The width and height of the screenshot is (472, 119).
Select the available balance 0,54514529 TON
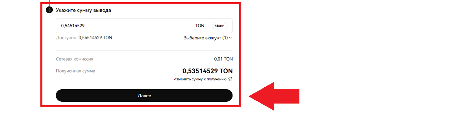[x=95, y=38]
